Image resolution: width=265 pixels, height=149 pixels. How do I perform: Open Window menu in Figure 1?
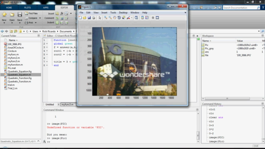point(135,13)
